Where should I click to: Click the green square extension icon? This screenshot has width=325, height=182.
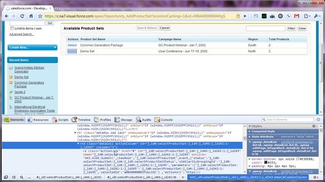point(264,16)
